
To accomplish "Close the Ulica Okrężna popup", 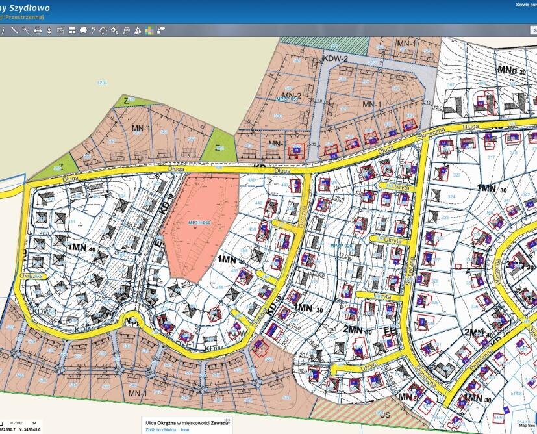I will (x=227, y=420).
